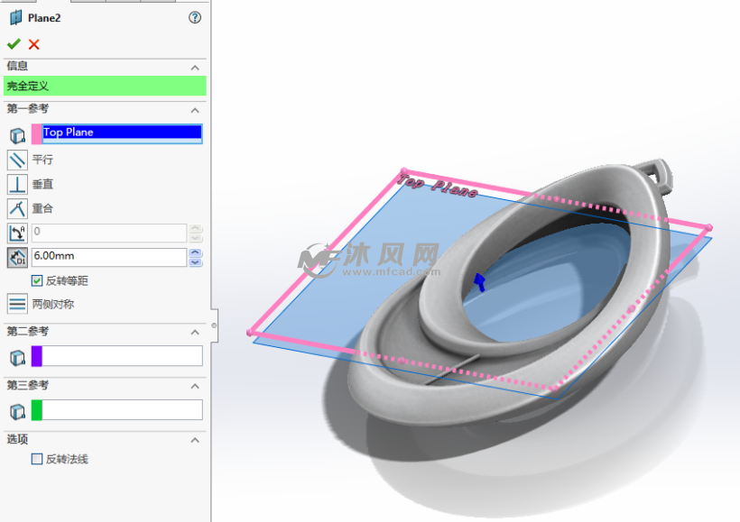
Task: Click the panel splitter collapse handle
Action: click(x=214, y=325)
